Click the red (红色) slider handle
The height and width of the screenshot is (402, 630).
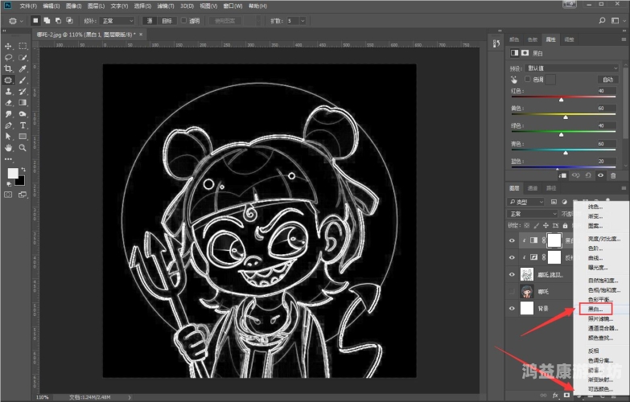click(x=561, y=99)
